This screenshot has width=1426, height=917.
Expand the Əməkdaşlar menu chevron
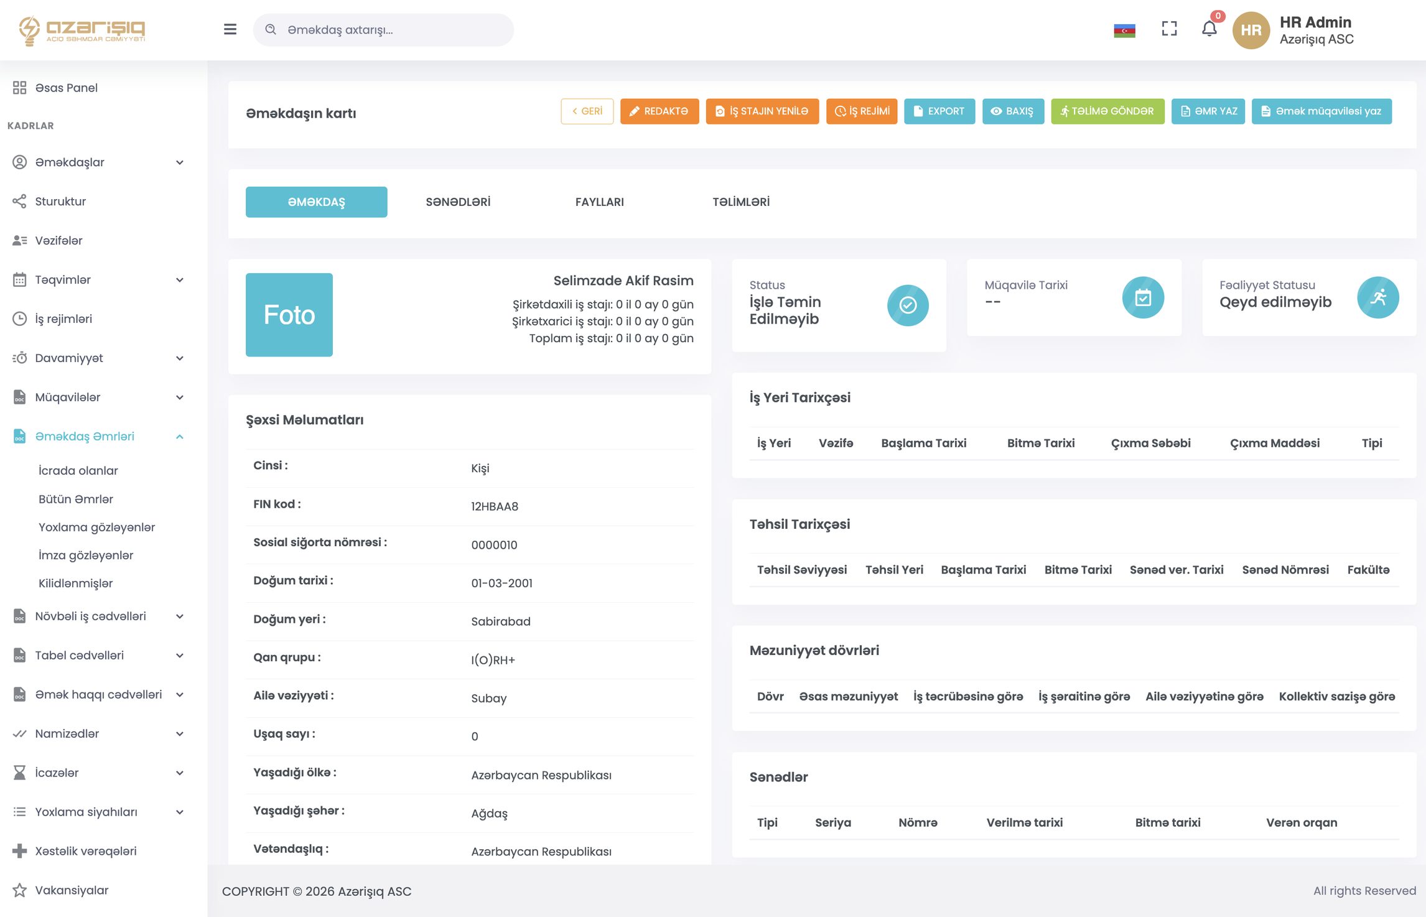[180, 162]
